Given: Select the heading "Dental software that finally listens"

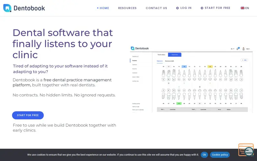Looking at the screenshot, I should (x=63, y=43).
